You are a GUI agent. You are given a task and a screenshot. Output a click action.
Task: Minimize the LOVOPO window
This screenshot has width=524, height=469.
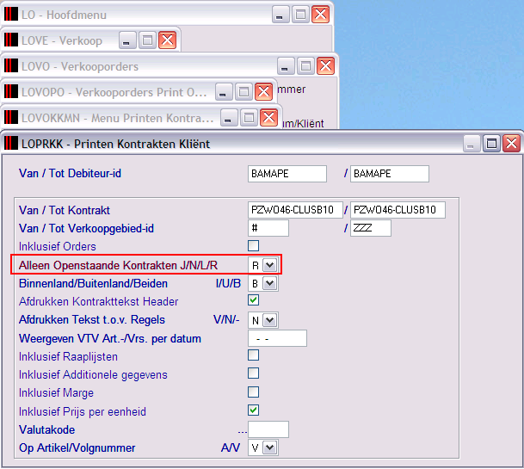click(224, 91)
